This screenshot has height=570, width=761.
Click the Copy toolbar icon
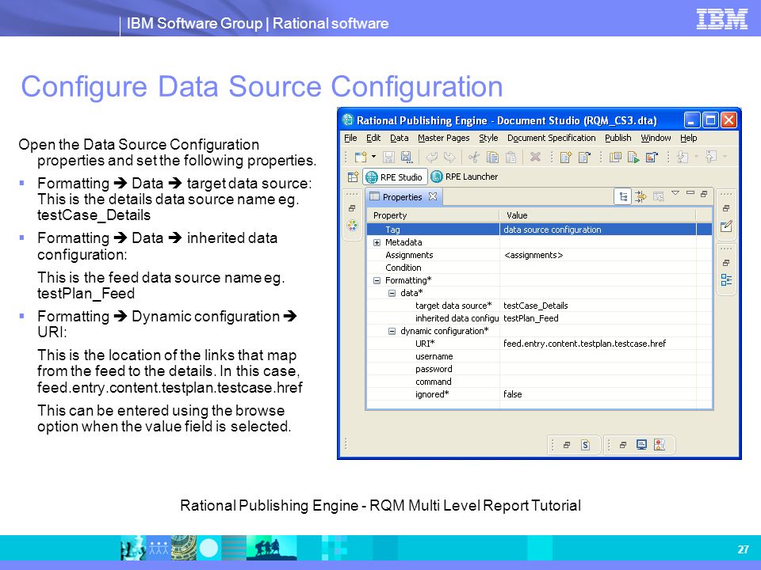492,157
